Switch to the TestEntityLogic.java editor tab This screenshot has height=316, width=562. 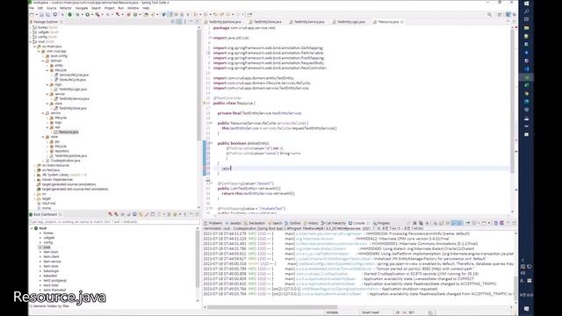351,22
